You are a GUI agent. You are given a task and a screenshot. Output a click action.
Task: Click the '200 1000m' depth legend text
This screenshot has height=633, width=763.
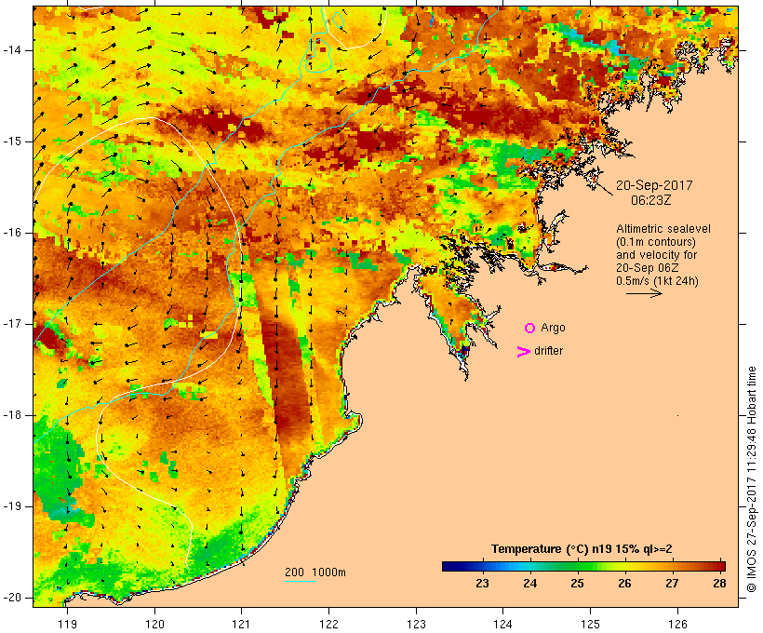(x=315, y=572)
